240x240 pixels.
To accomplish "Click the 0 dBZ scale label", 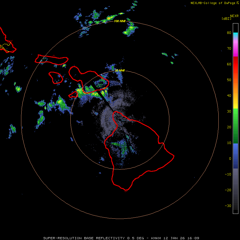I will [x=230, y=159].
